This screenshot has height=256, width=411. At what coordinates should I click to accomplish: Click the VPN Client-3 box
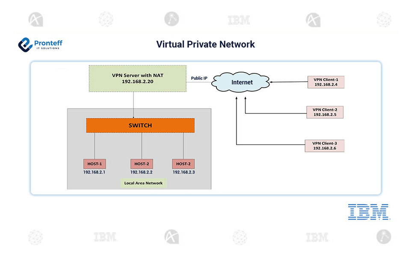tap(324, 145)
